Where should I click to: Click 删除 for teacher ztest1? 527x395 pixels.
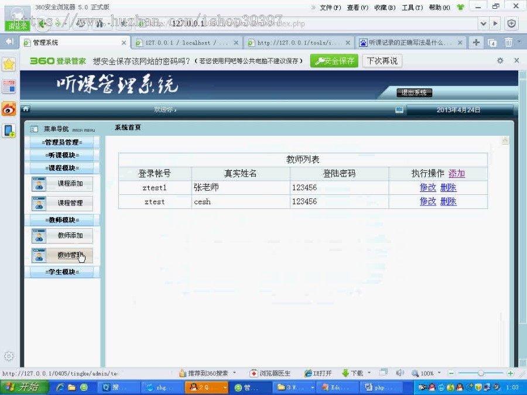[449, 187]
